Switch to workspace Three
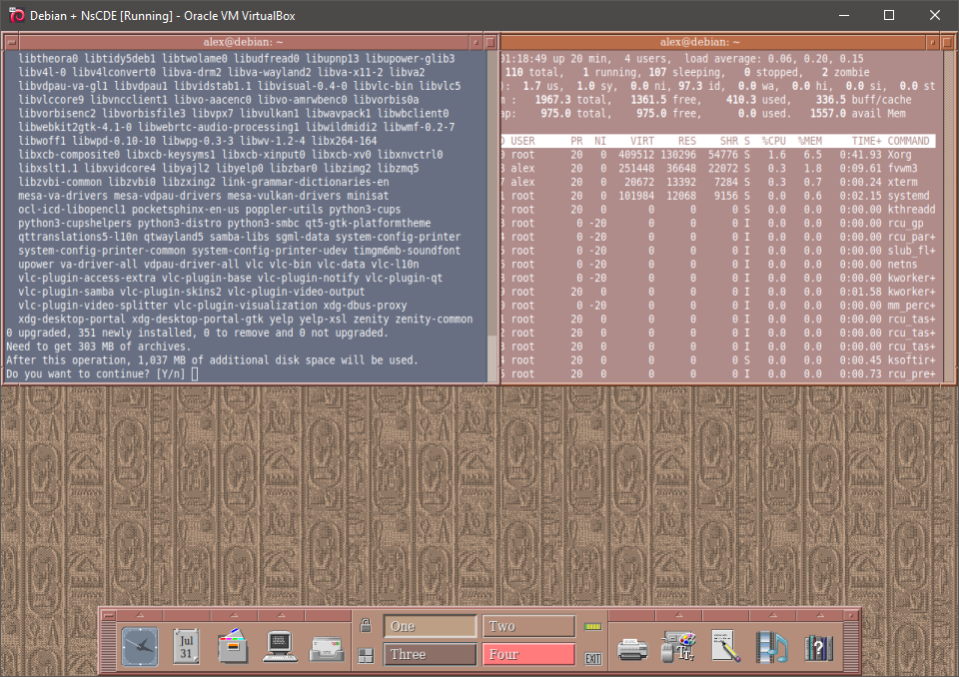This screenshot has width=959, height=677. [x=430, y=655]
